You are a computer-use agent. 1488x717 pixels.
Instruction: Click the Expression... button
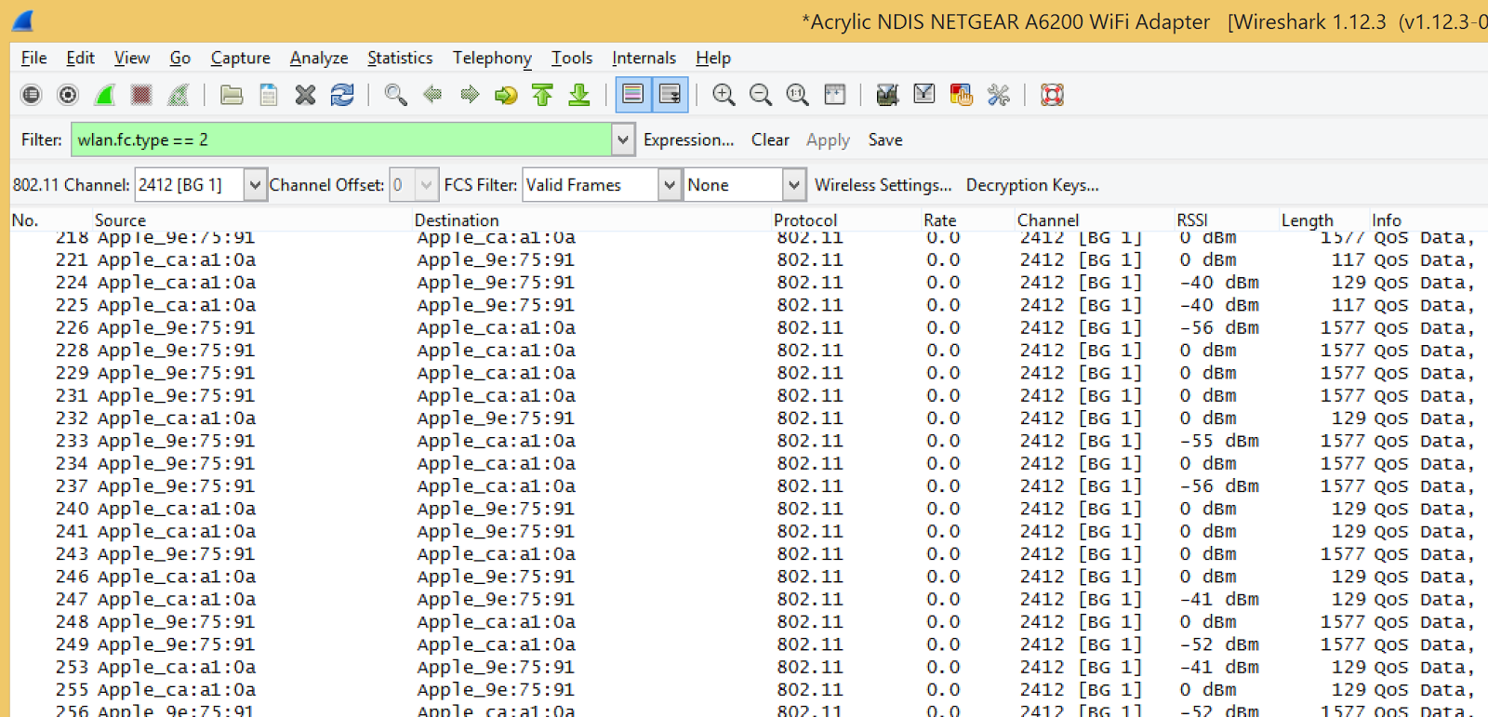coord(688,140)
